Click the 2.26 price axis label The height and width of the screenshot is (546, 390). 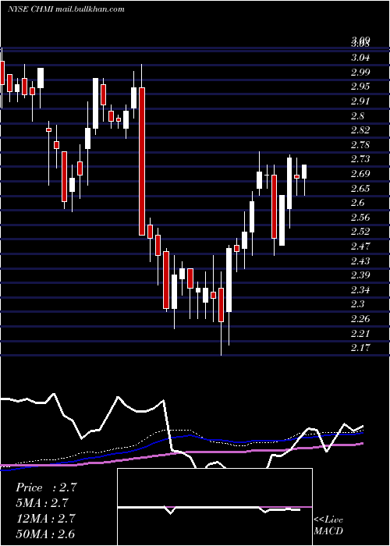tap(360, 318)
